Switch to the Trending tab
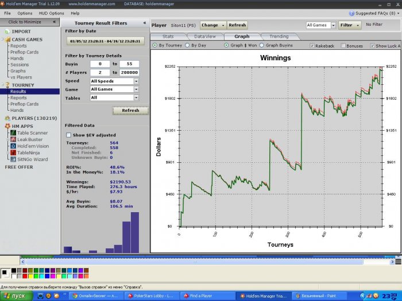 coord(279,36)
